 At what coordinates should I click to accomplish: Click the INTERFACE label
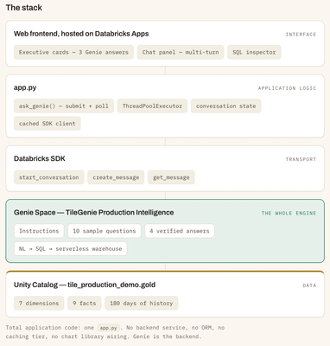(x=301, y=35)
